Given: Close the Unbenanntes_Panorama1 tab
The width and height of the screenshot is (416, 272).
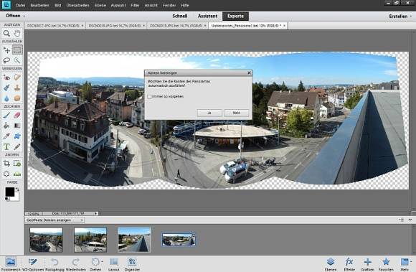Looking at the screenshot, I should (285, 26).
